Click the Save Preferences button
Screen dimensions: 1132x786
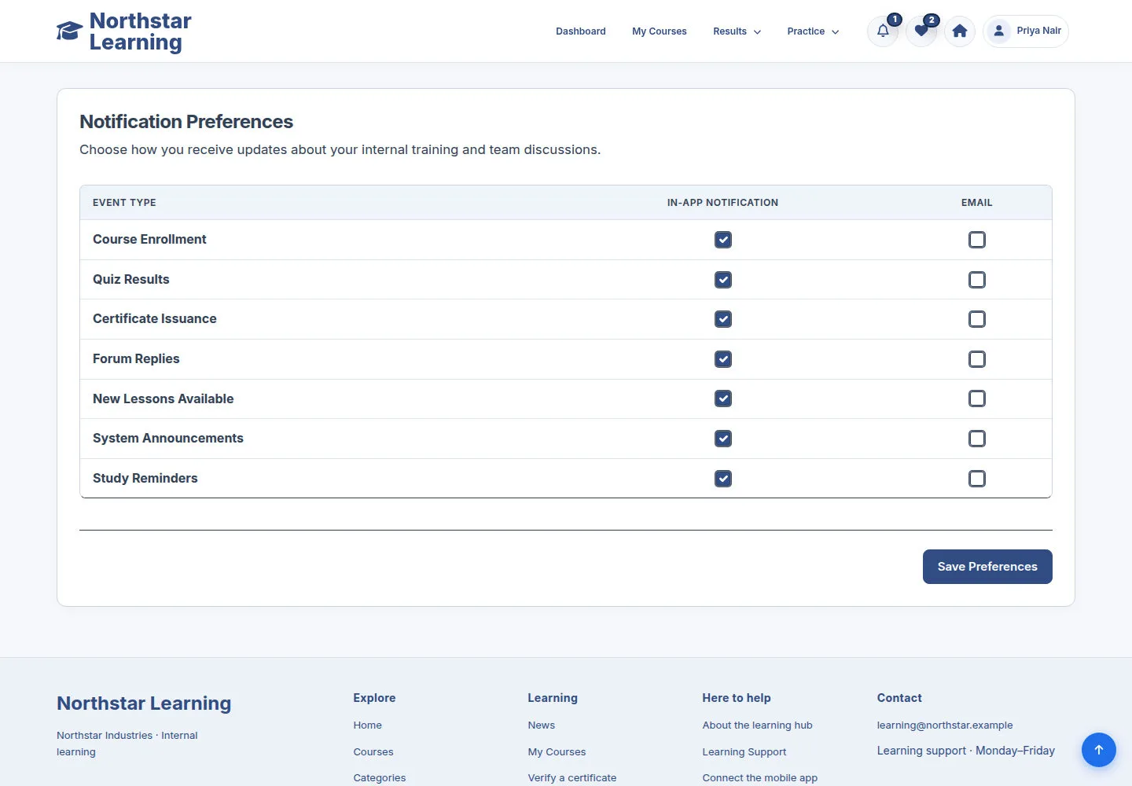click(x=987, y=567)
